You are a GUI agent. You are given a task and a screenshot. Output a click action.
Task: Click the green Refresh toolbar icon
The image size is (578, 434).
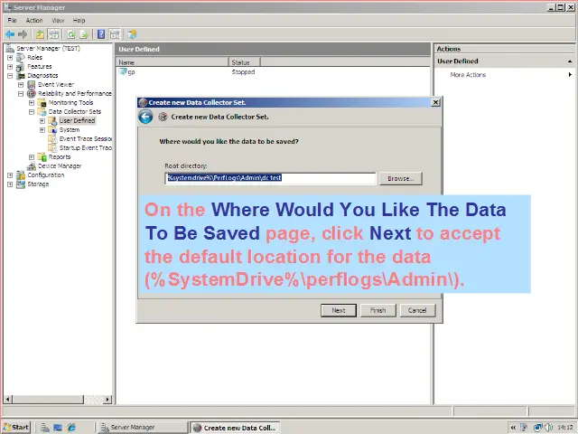pos(70,34)
